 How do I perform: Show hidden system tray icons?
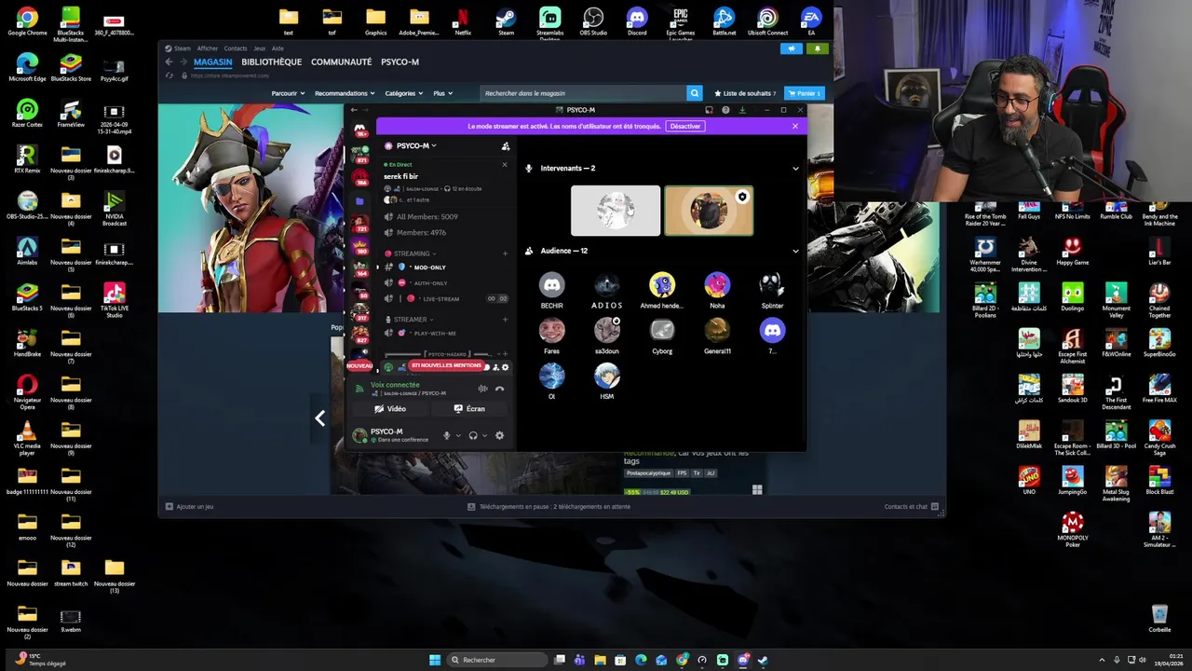(x=1102, y=660)
